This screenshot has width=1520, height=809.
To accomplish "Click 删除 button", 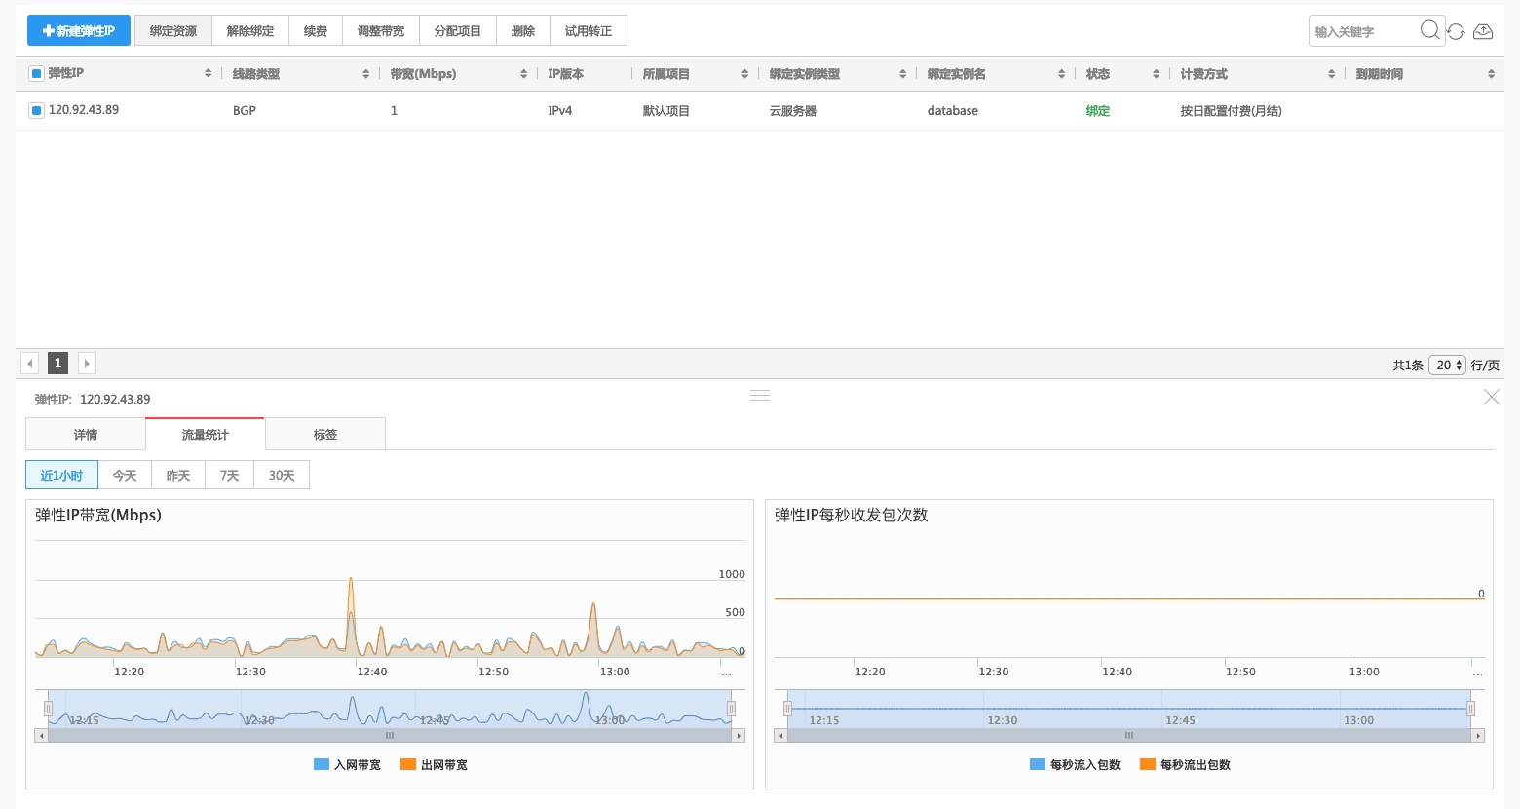I will click(x=523, y=31).
